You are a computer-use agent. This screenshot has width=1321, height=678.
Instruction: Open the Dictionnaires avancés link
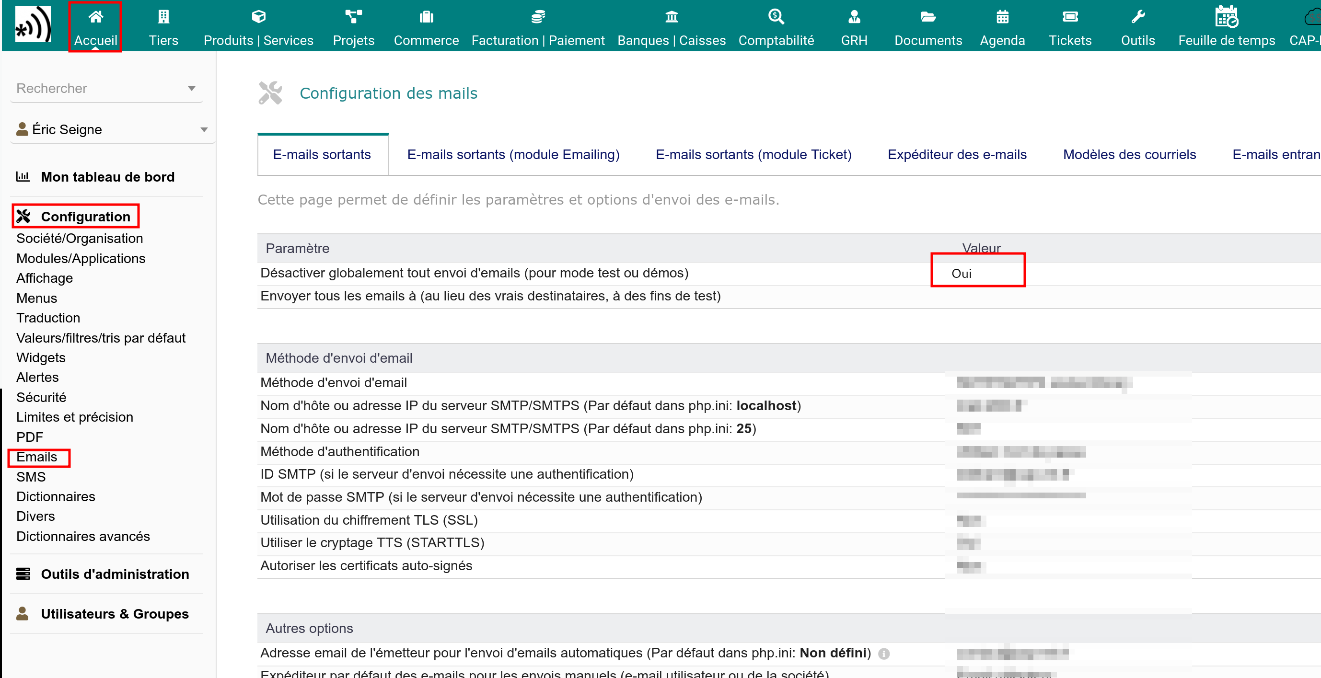[83, 536]
